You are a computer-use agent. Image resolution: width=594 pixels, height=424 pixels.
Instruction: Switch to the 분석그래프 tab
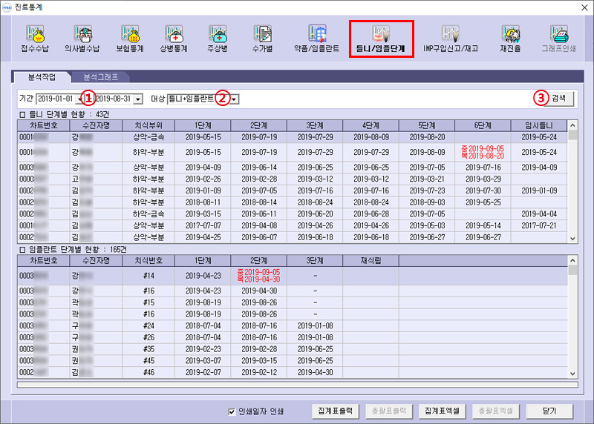coord(99,76)
